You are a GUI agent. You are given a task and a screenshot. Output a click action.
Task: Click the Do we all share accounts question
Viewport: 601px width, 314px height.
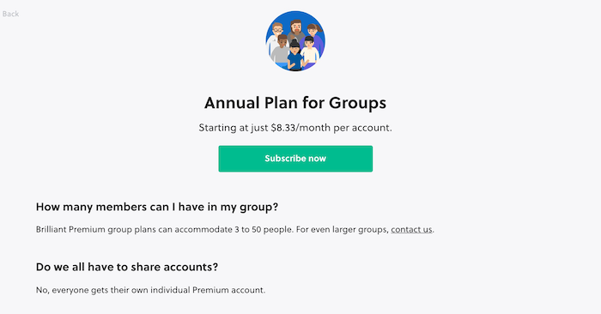pyautogui.click(x=127, y=267)
